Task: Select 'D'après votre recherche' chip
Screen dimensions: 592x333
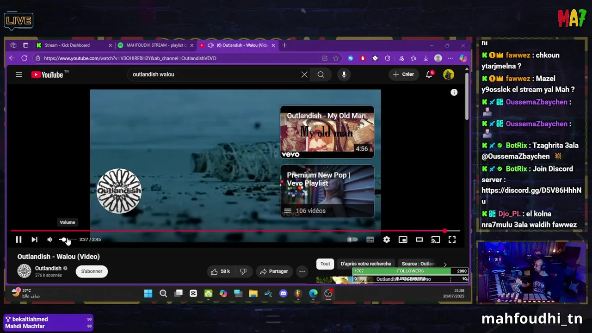Action: point(366,264)
